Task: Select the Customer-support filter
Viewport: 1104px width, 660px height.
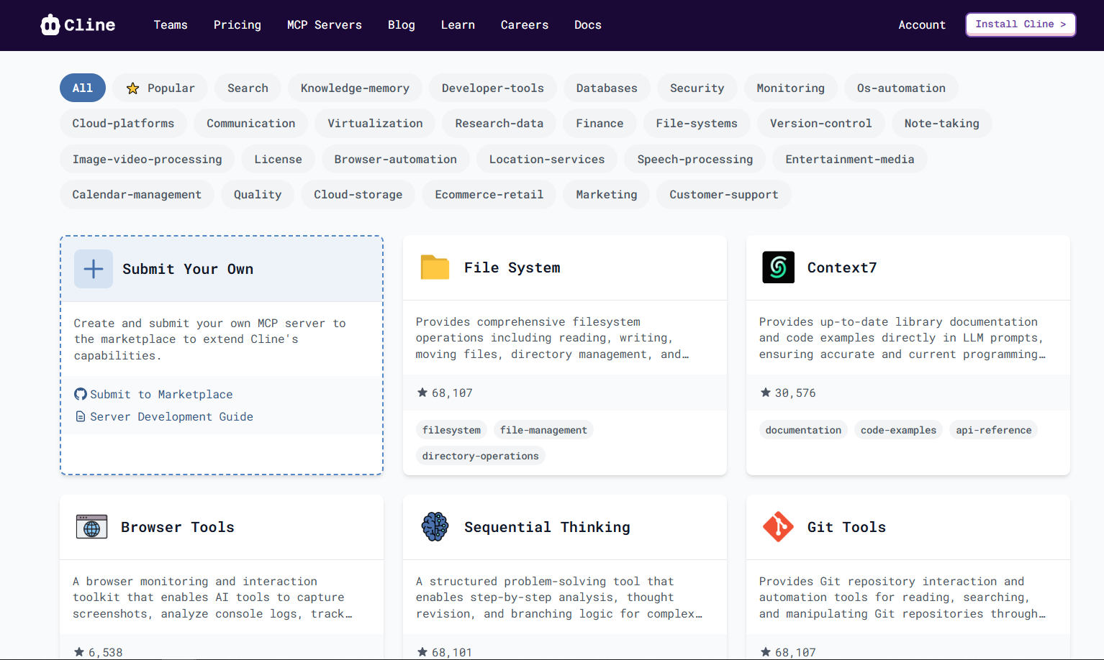Action: (x=724, y=194)
